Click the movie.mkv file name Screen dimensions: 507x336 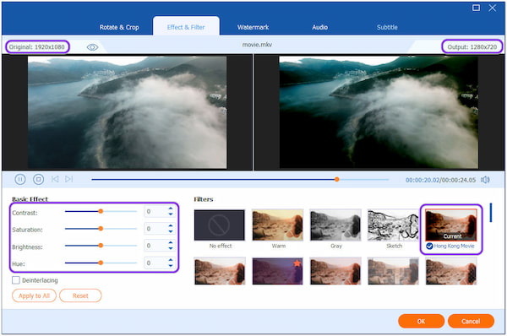click(257, 45)
